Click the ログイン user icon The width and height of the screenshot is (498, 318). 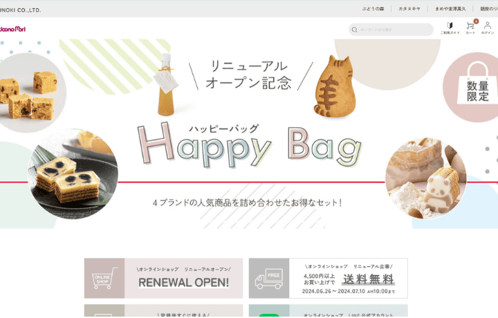click(x=488, y=28)
